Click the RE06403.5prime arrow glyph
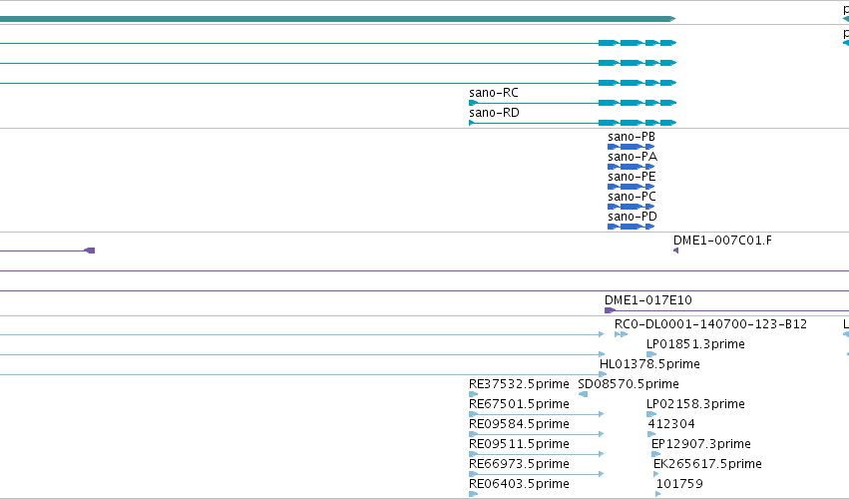Screen dimensions: 849x499 coord(473,494)
